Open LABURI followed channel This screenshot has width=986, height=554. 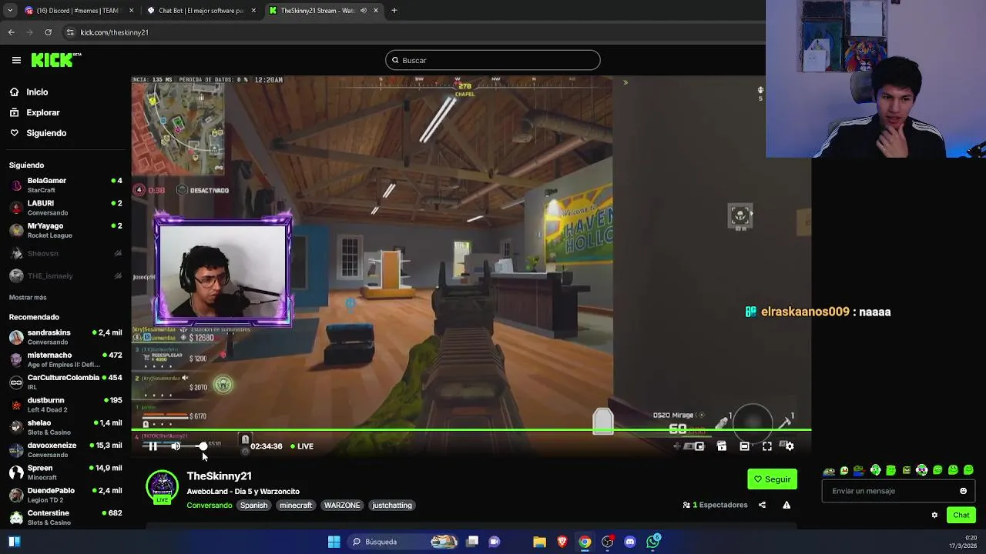[65, 208]
